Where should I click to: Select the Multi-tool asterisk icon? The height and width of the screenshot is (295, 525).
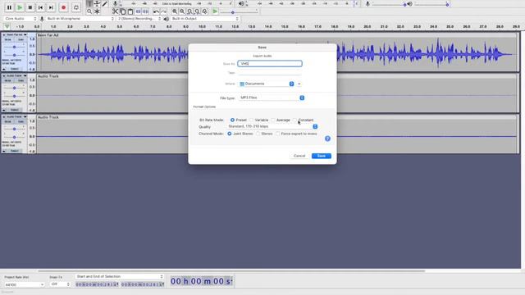point(97,11)
